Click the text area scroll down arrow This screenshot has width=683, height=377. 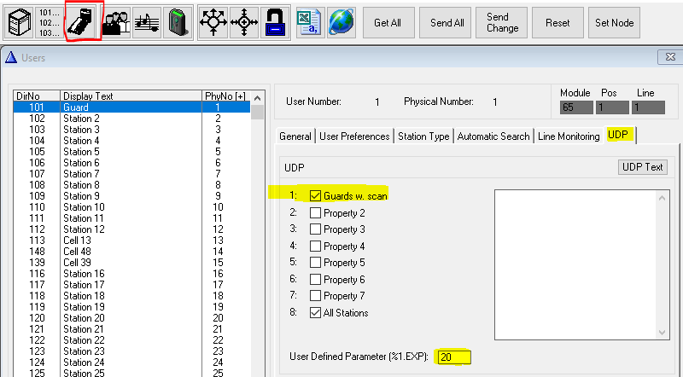pos(663,332)
